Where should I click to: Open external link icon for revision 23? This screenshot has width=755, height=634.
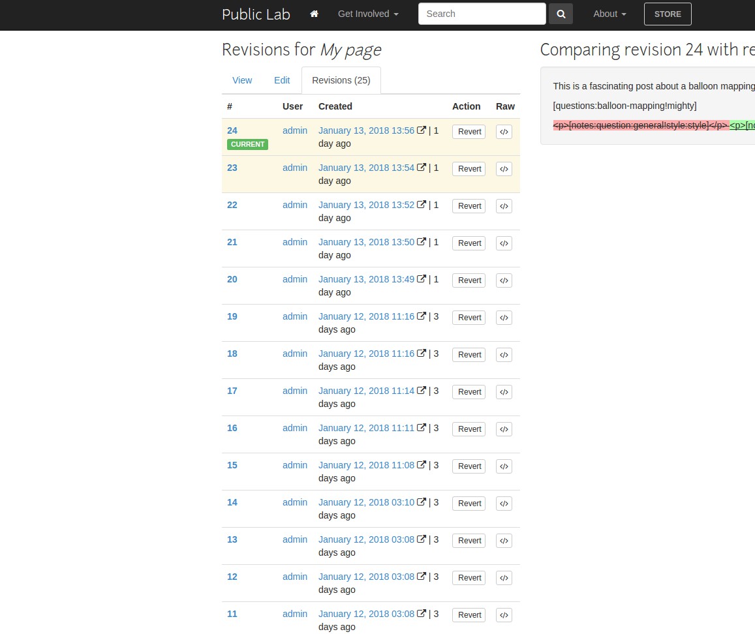[x=422, y=167]
